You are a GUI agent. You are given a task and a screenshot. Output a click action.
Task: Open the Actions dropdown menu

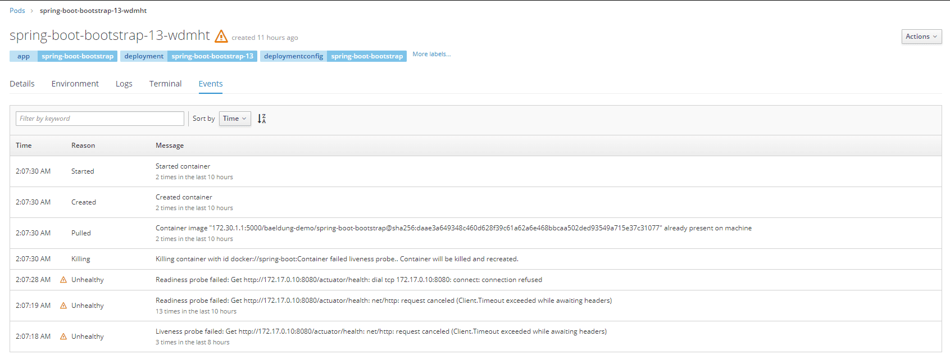[x=921, y=37]
